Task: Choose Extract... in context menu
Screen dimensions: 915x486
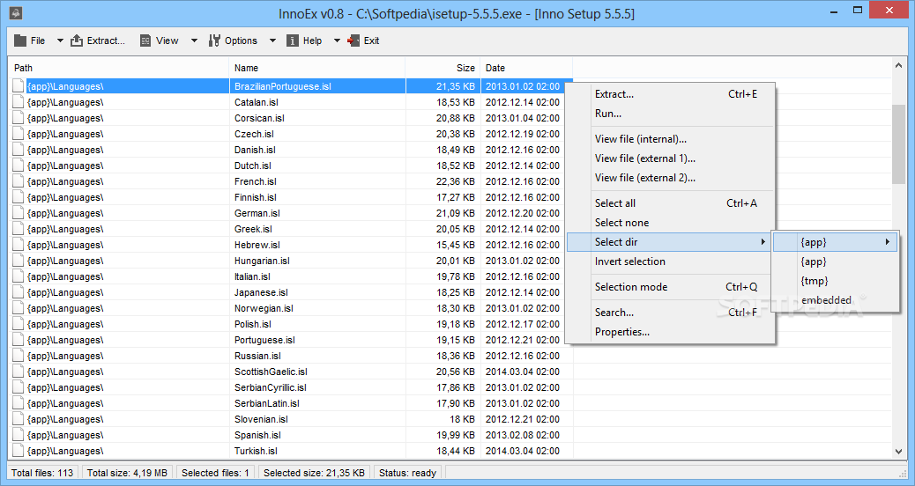Action: [x=671, y=94]
